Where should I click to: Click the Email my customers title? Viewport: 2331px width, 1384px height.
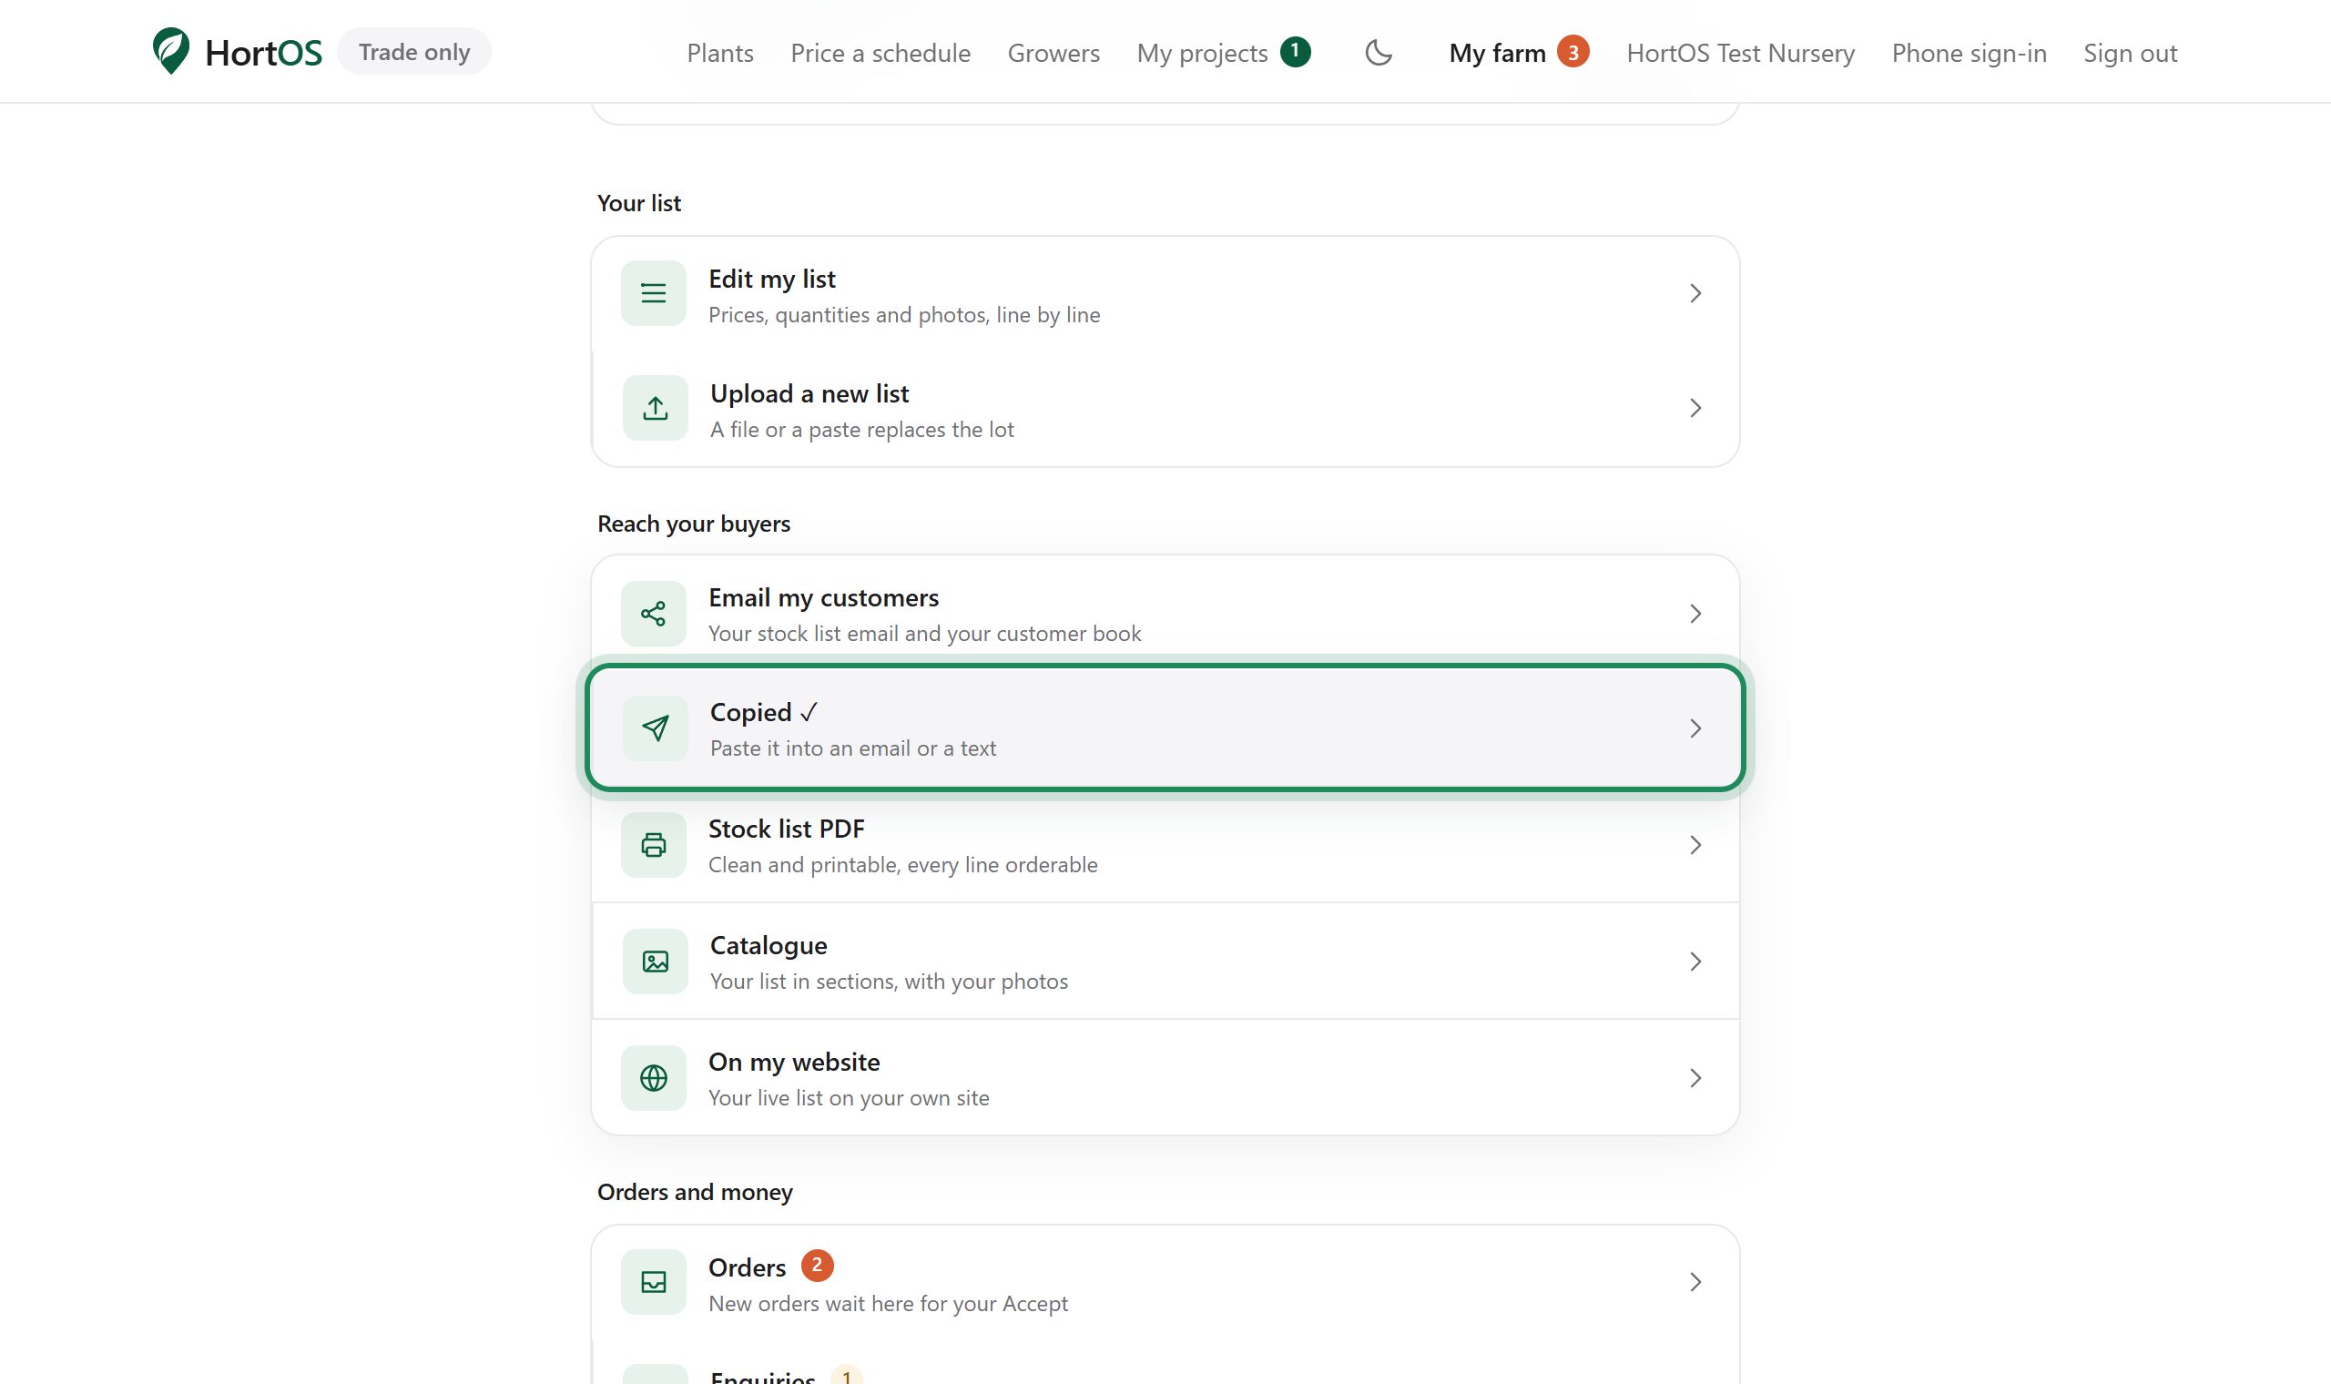point(823,597)
